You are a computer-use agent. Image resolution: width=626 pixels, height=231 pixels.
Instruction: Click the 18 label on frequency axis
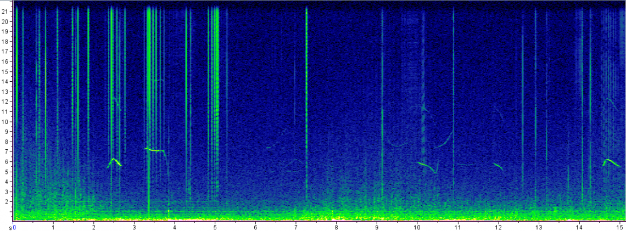(5, 42)
